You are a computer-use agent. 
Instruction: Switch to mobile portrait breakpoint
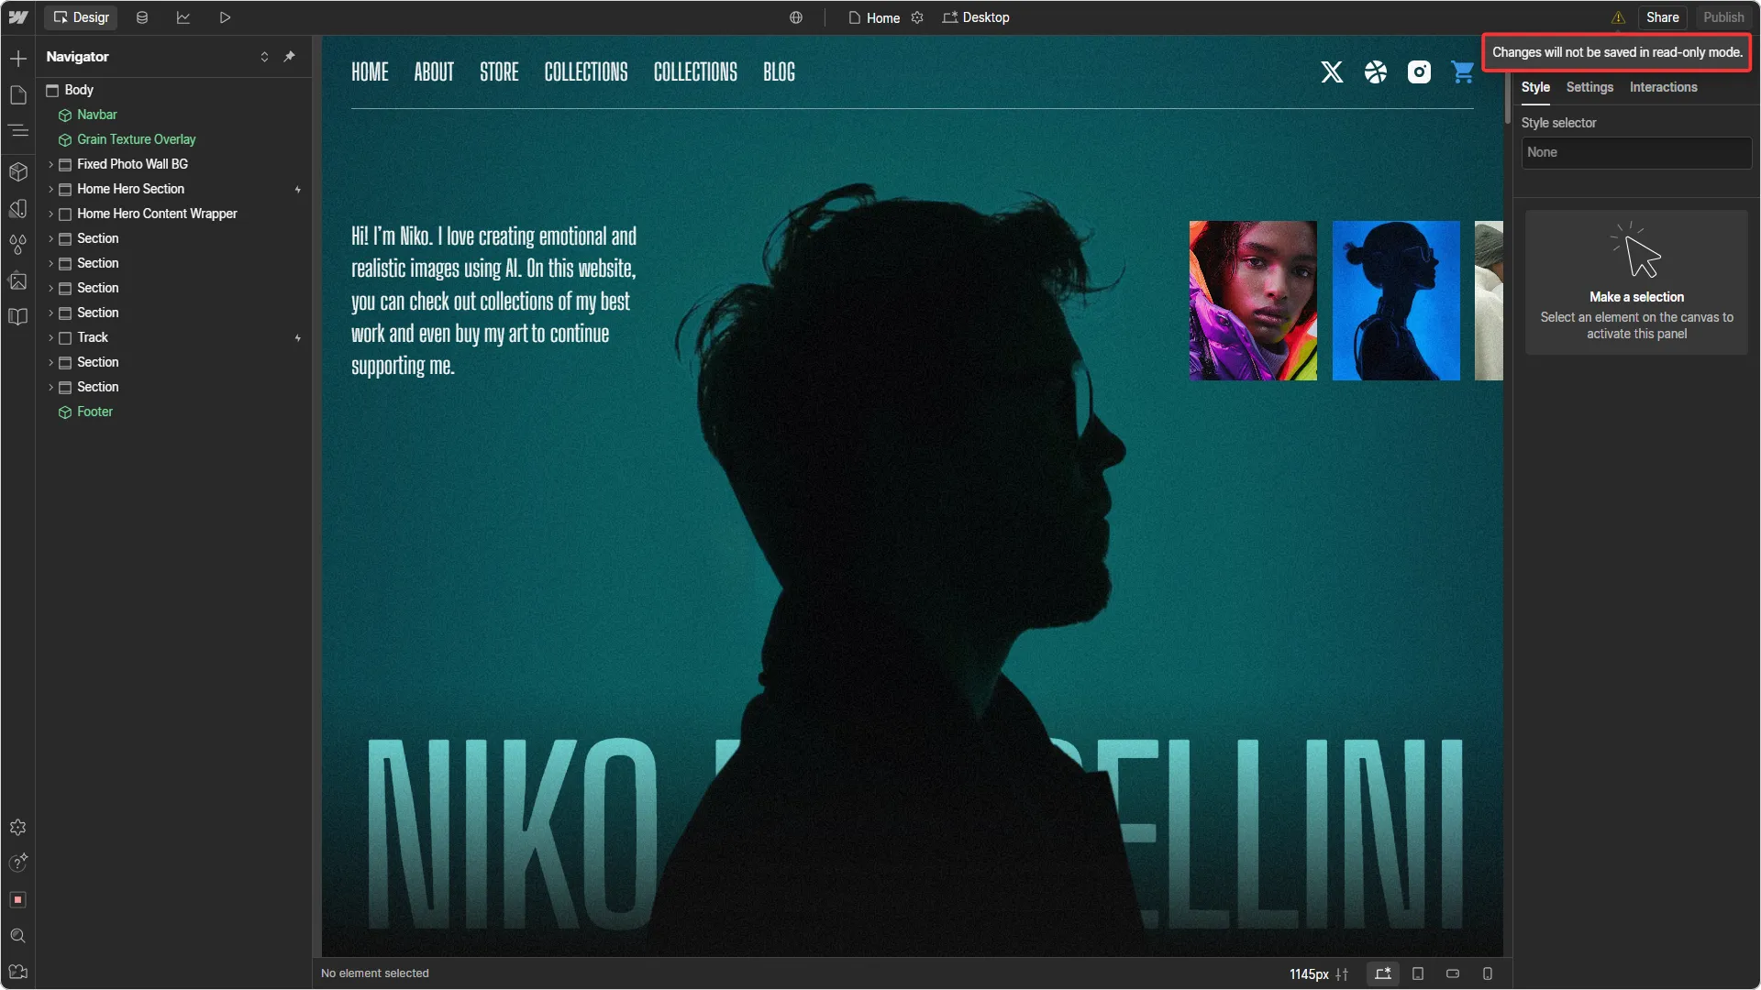tap(1488, 973)
